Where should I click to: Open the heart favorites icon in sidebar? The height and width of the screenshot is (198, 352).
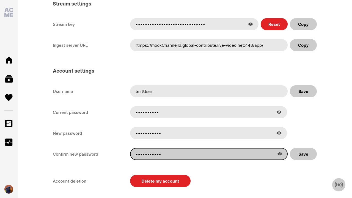tap(9, 97)
